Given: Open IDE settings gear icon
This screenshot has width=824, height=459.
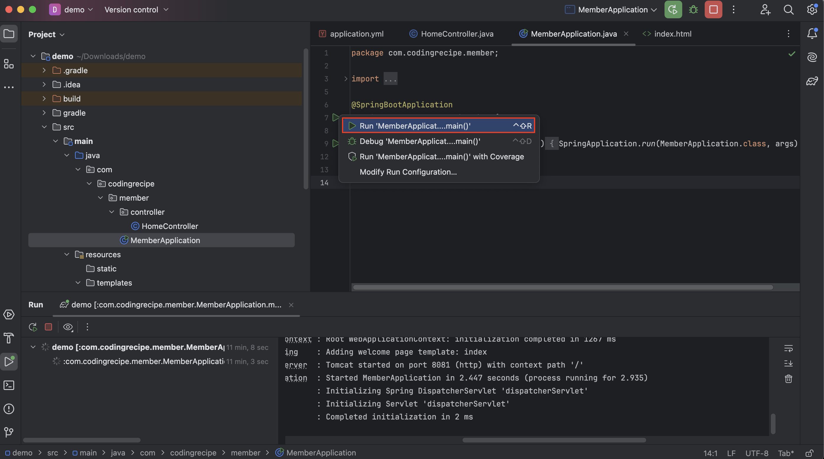Looking at the screenshot, I should pos(812,9).
